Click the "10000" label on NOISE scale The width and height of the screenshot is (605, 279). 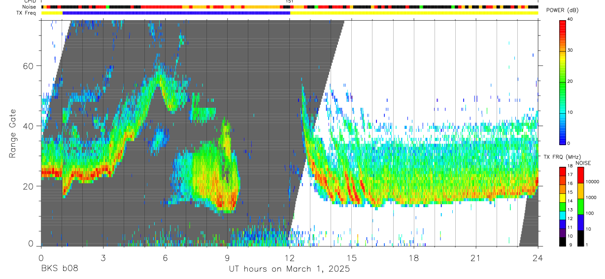coord(593,182)
